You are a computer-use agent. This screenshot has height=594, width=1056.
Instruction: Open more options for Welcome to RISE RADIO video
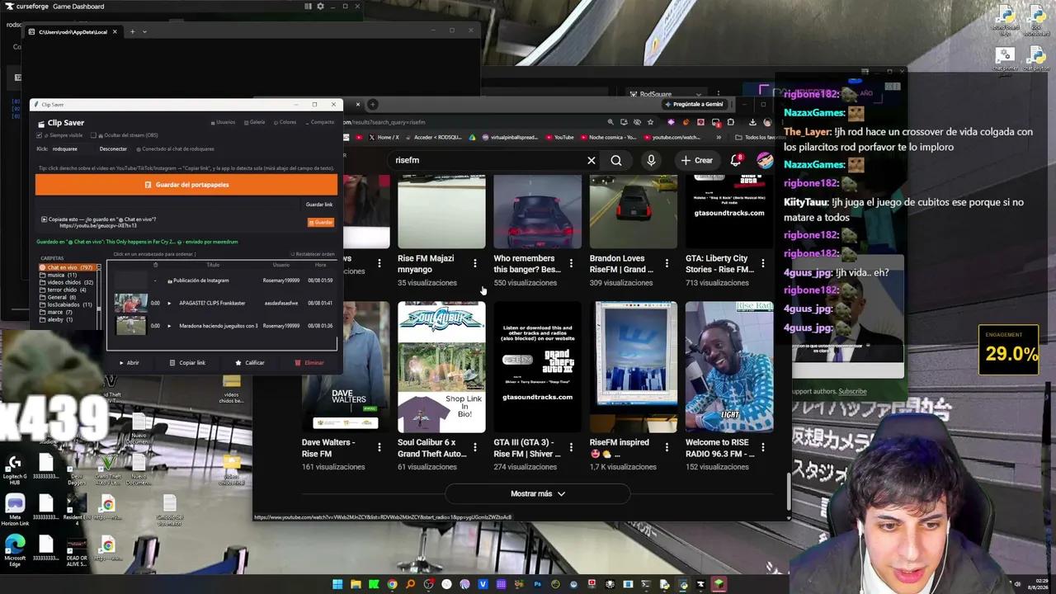[762, 447]
